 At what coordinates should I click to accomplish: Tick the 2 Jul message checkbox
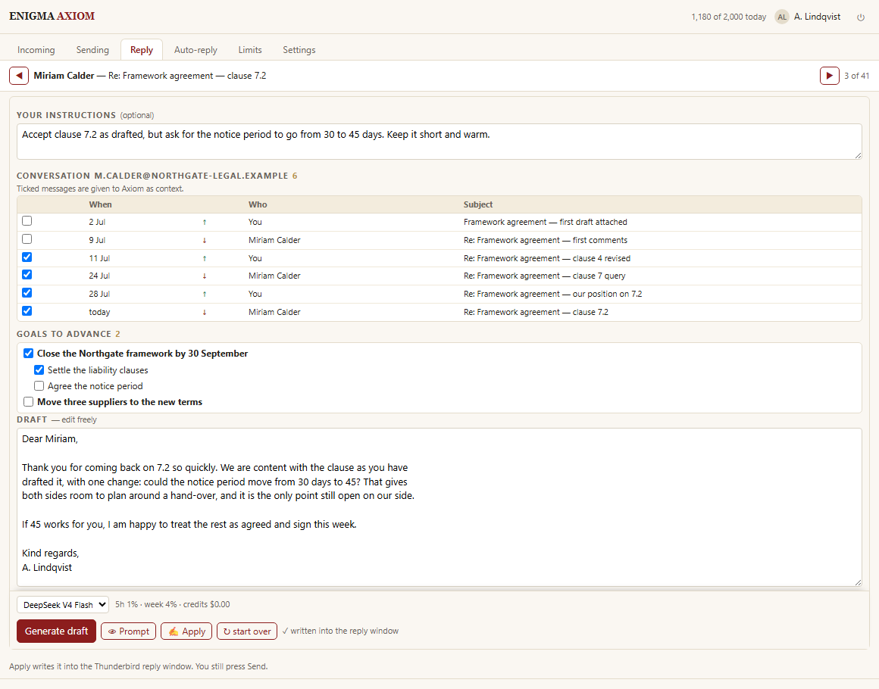tap(27, 221)
